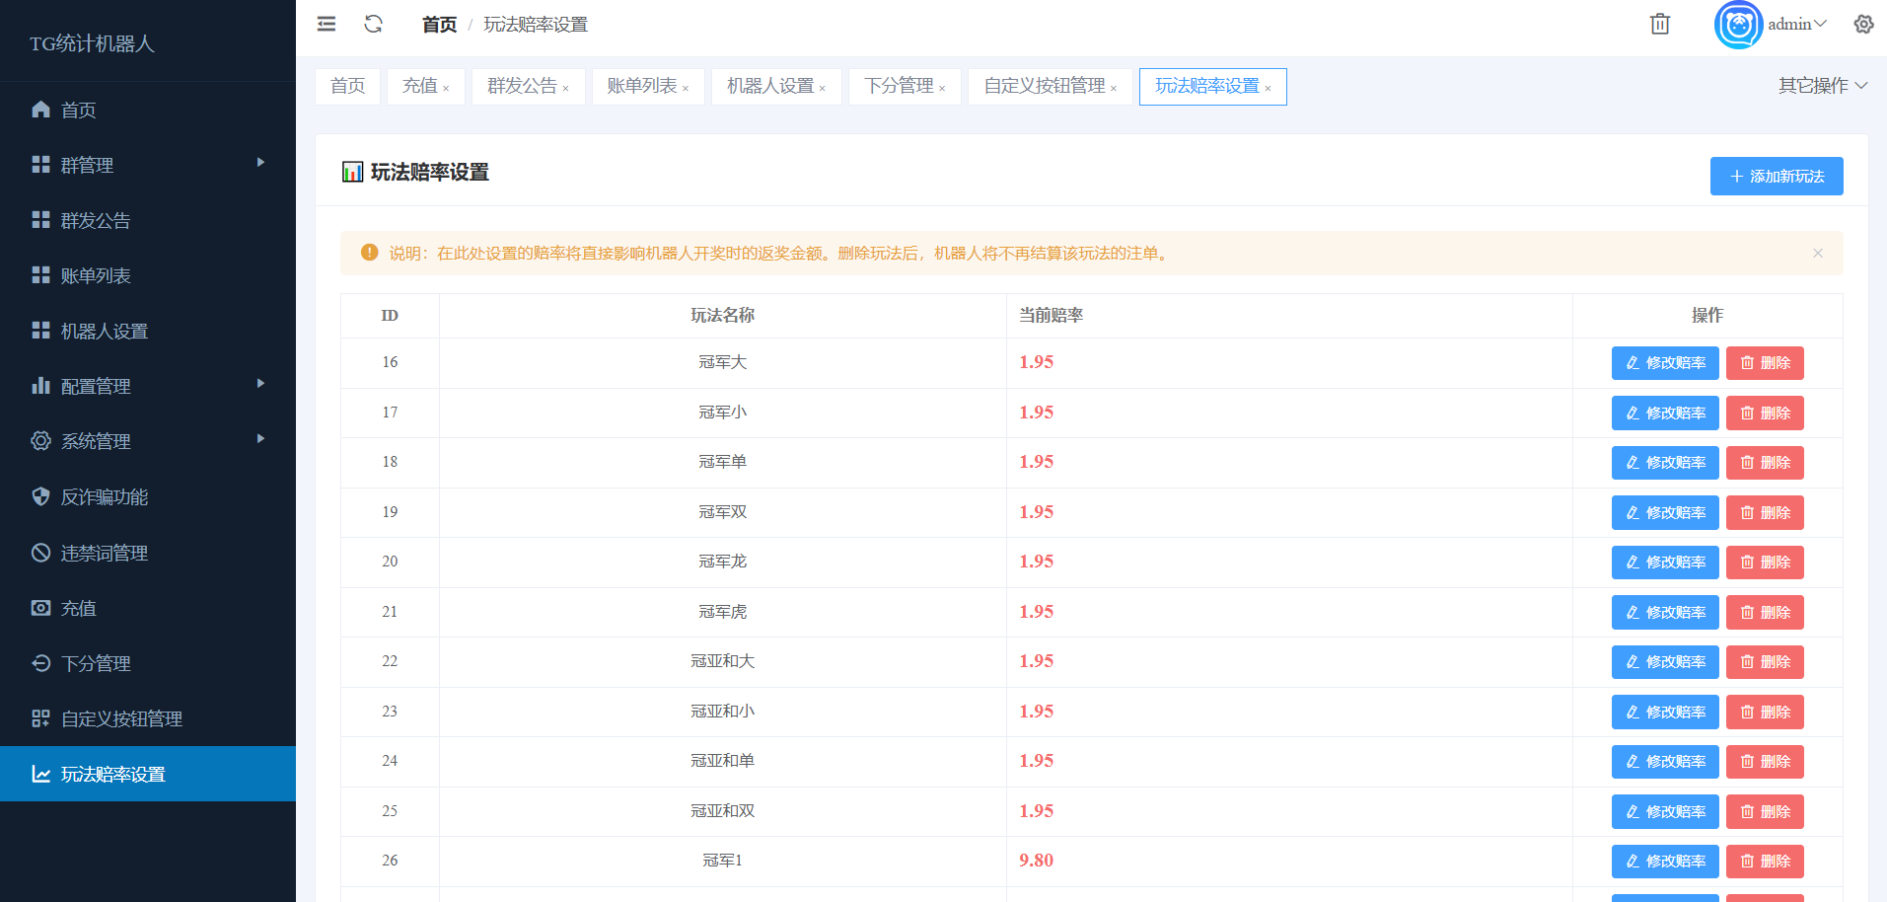Collapse the sidebar with the hamburger icon
The height and width of the screenshot is (902, 1887).
click(327, 24)
